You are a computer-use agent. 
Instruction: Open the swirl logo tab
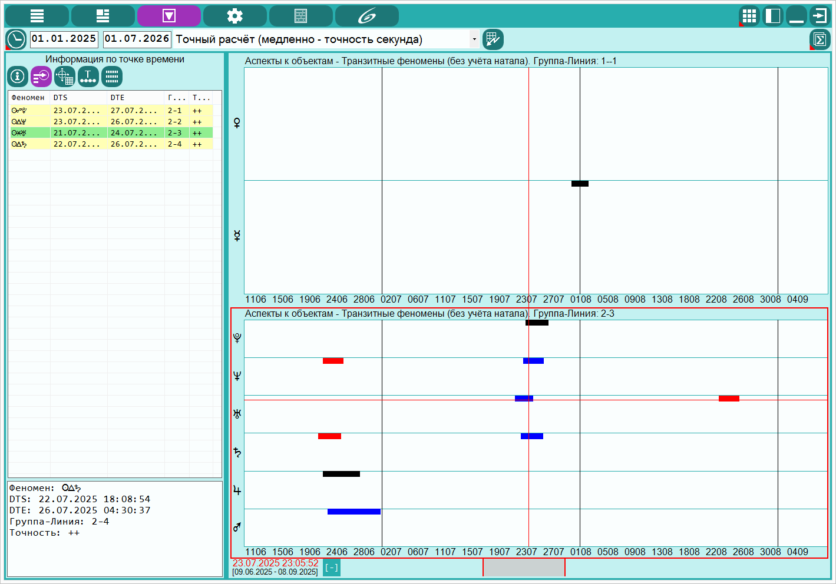click(x=367, y=16)
